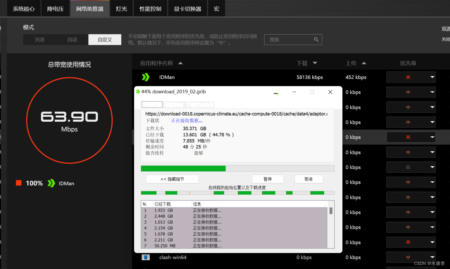Open 下载完成选项 tab in download dialog

coord(200,105)
